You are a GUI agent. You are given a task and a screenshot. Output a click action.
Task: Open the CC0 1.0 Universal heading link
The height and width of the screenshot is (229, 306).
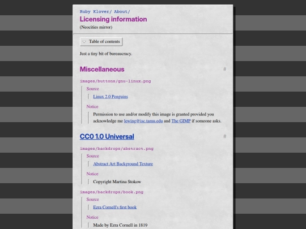(107, 136)
